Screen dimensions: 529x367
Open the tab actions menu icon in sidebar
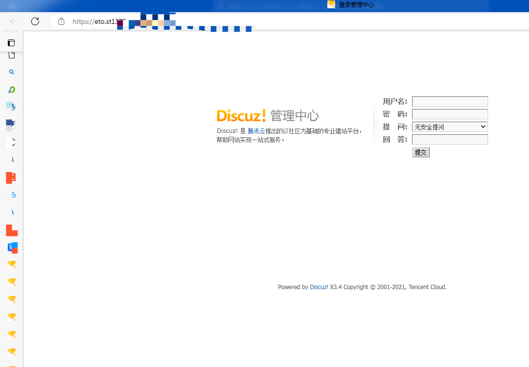(11, 43)
